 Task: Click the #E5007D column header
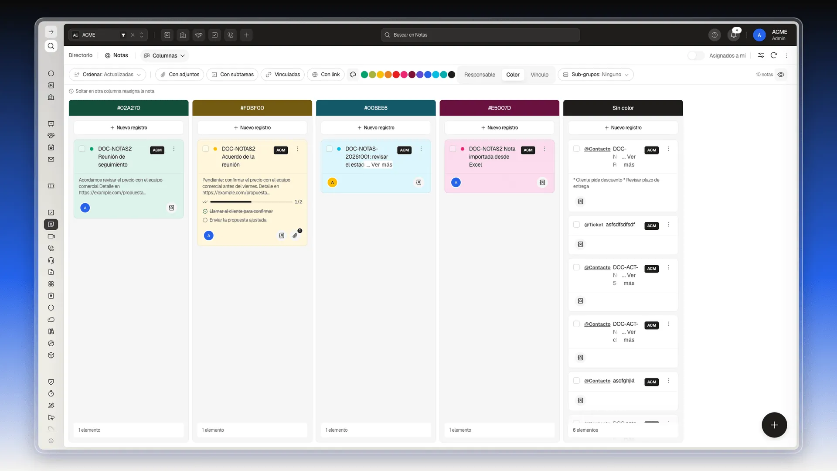coord(499,108)
